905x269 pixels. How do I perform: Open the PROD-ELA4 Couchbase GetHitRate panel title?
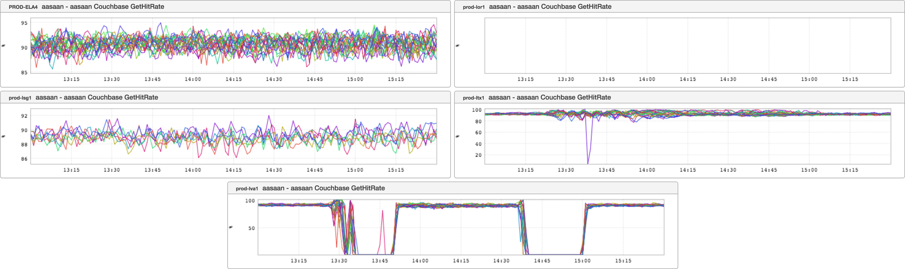pyautogui.click(x=103, y=7)
